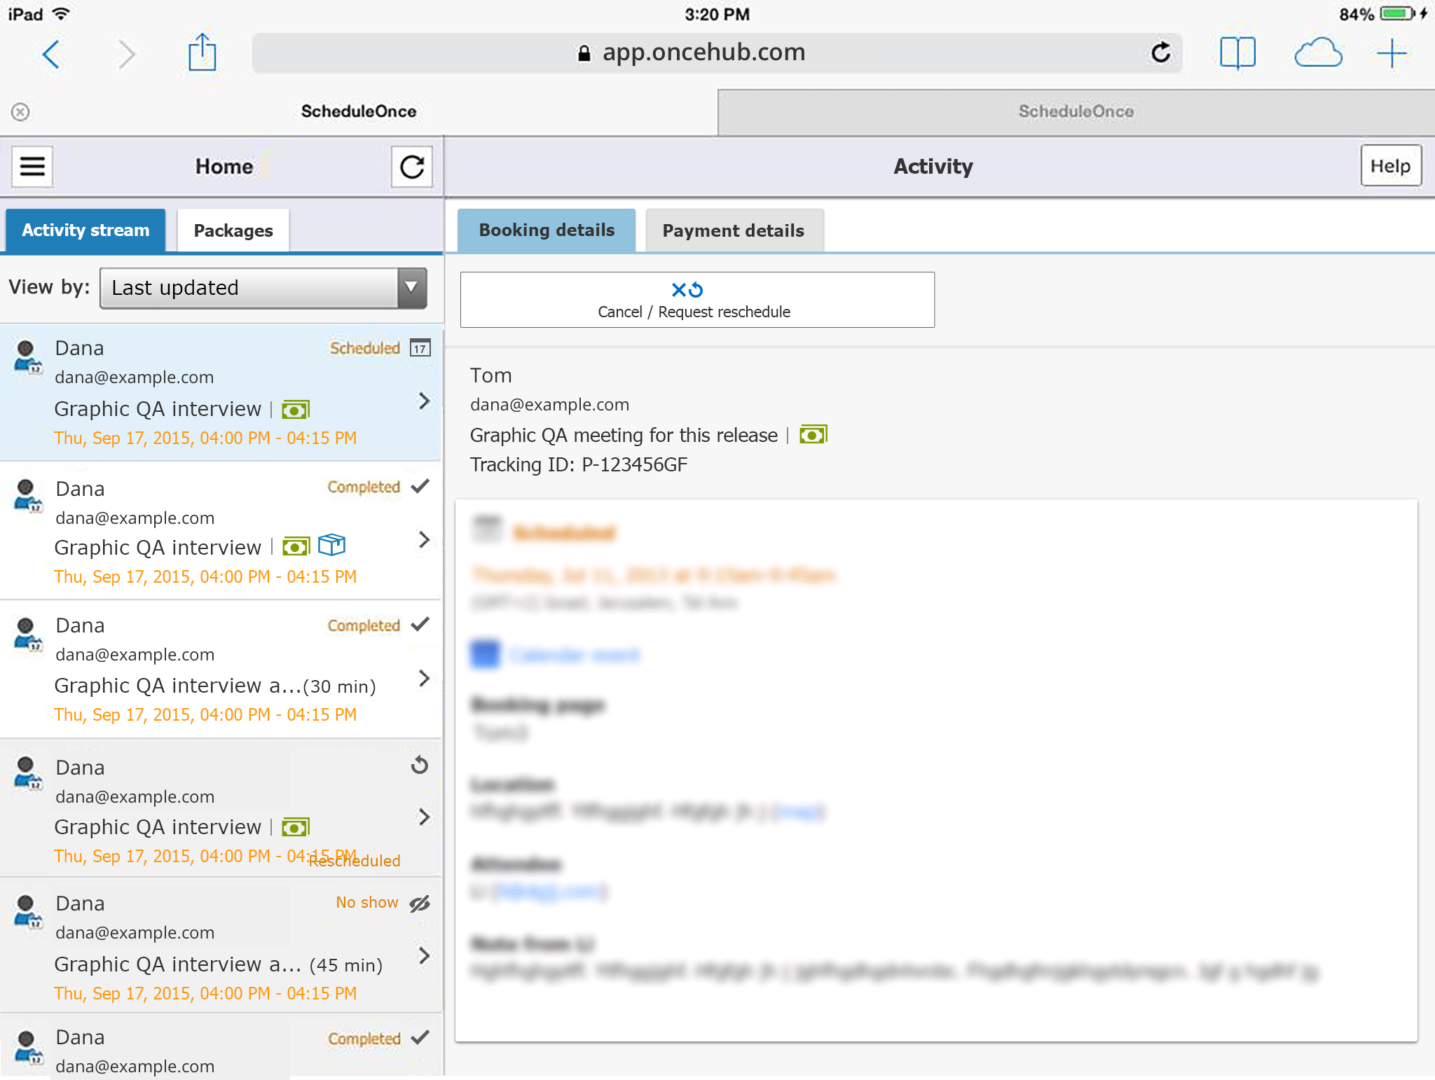Image resolution: width=1435 pixels, height=1080 pixels.
Task: Switch to the Packages tab
Action: [233, 230]
